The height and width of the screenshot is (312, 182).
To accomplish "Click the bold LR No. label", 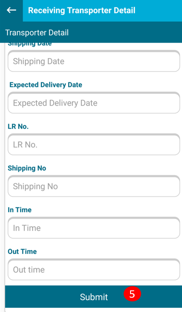I will (18, 127).
